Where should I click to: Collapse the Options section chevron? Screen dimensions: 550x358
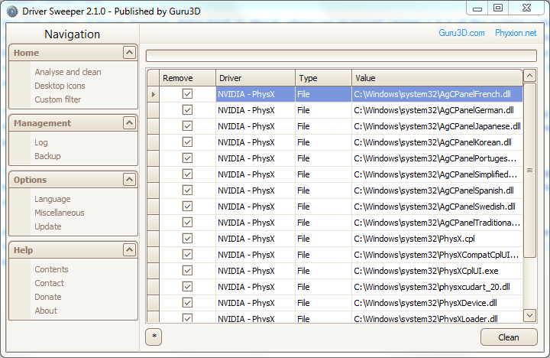tap(129, 180)
